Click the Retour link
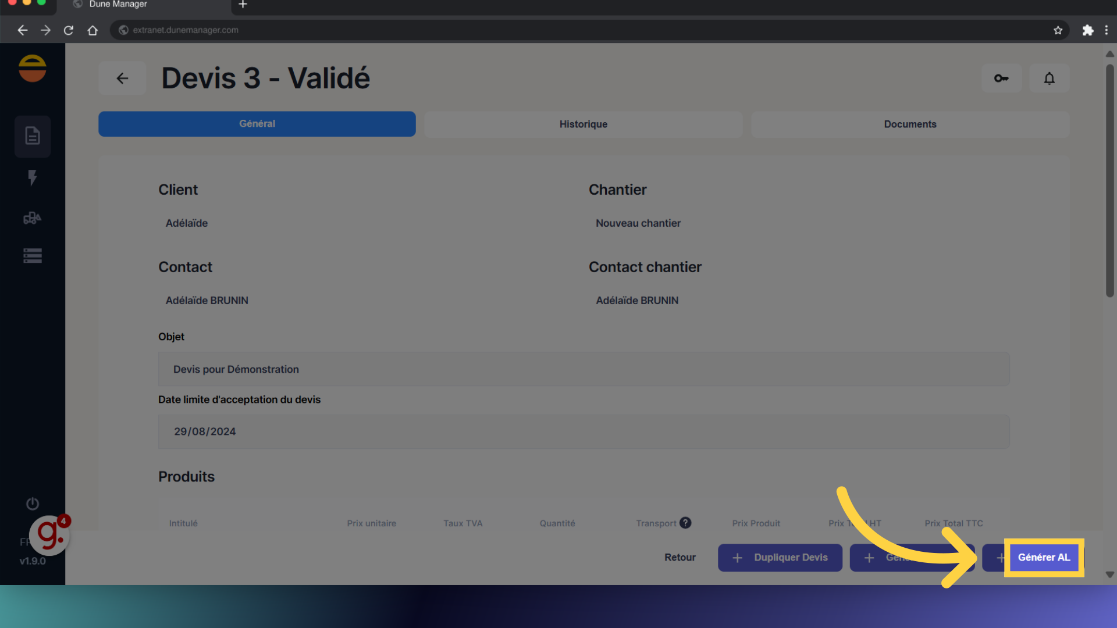 [680, 558]
